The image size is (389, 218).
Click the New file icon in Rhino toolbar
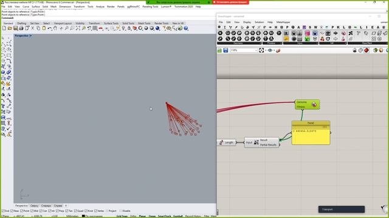(4, 28)
